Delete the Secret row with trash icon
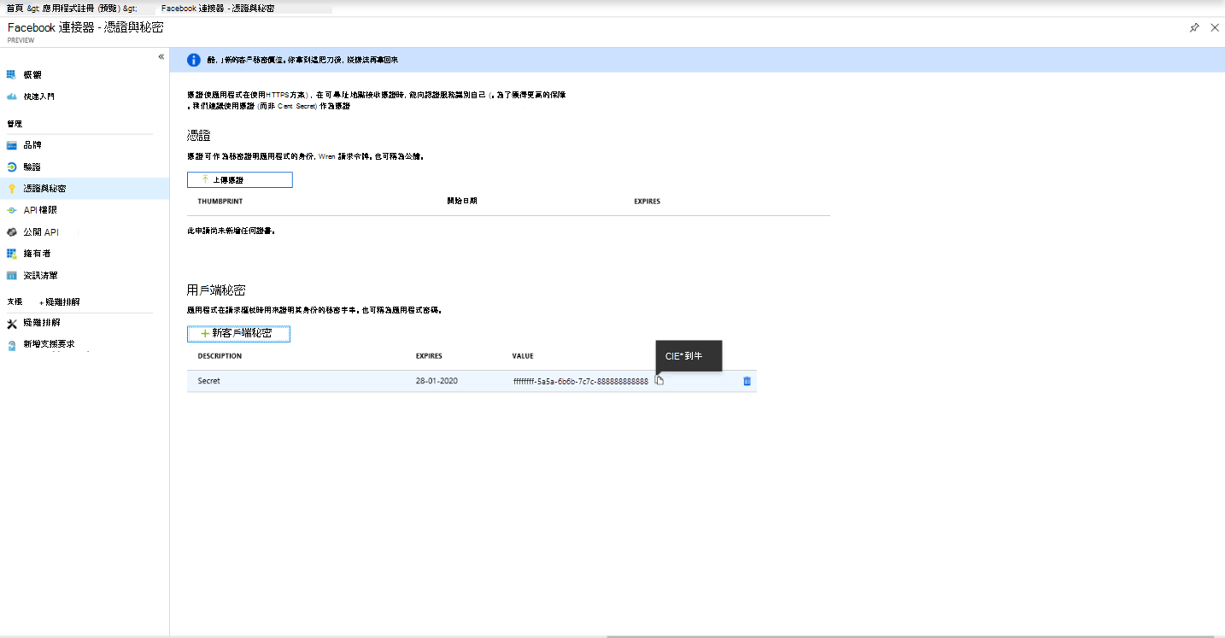The width and height of the screenshot is (1225, 638). [x=747, y=381]
